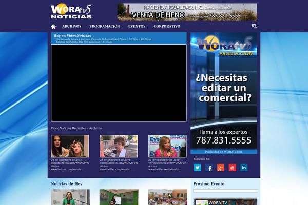Open the 23 de undefined de 2016 video thumbnail

[119, 146]
